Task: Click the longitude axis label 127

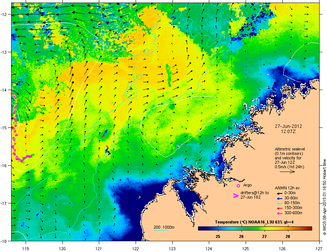Action: [319, 249]
